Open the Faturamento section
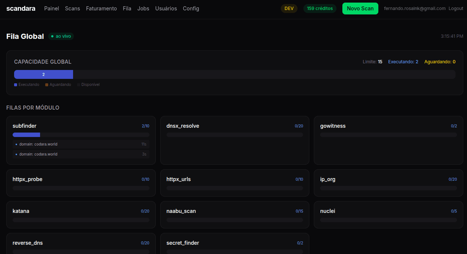The width and height of the screenshot is (467, 254). (x=101, y=9)
